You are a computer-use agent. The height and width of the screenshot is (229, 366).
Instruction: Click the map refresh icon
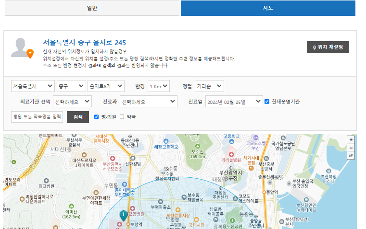(351, 156)
